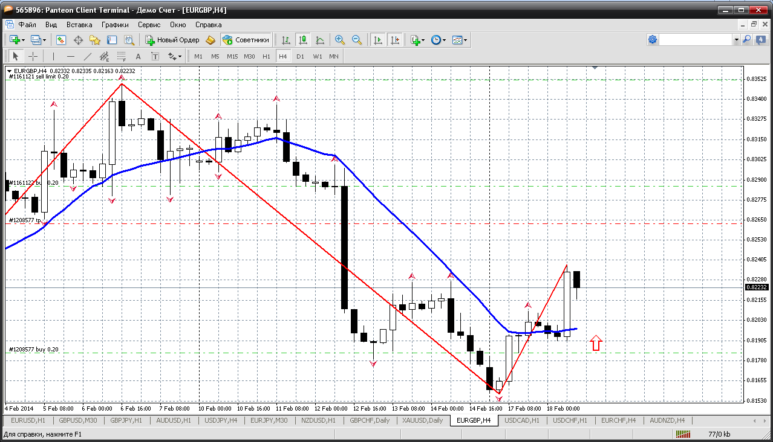Screen dimensions: 773x442
Task: Select the Vertical Line tool
Action: (53, 56)
